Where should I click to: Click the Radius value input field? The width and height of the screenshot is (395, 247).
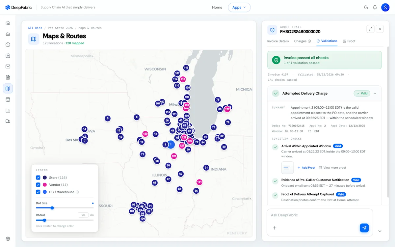point(83,215)
